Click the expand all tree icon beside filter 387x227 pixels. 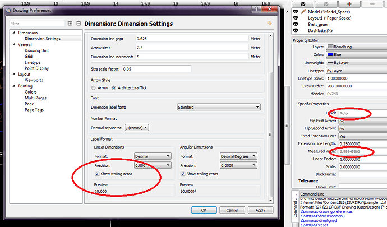(x=70, y=24)
